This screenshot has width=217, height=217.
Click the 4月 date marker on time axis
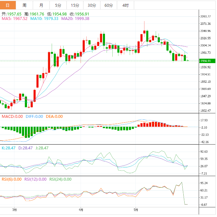coord(81,210)
